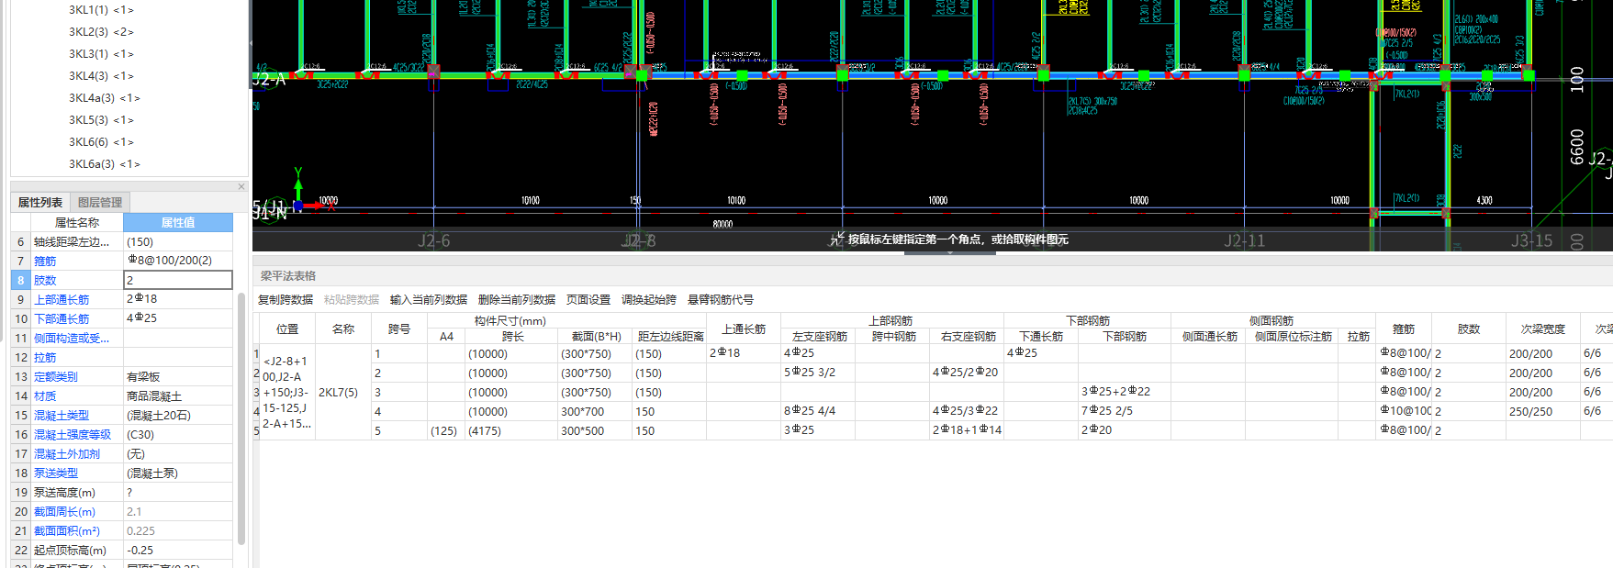This screenshot has width=1613, height=568.
Task: Click the 5⌀25 3/2 left support cell
Action: (x=818, y=373)
